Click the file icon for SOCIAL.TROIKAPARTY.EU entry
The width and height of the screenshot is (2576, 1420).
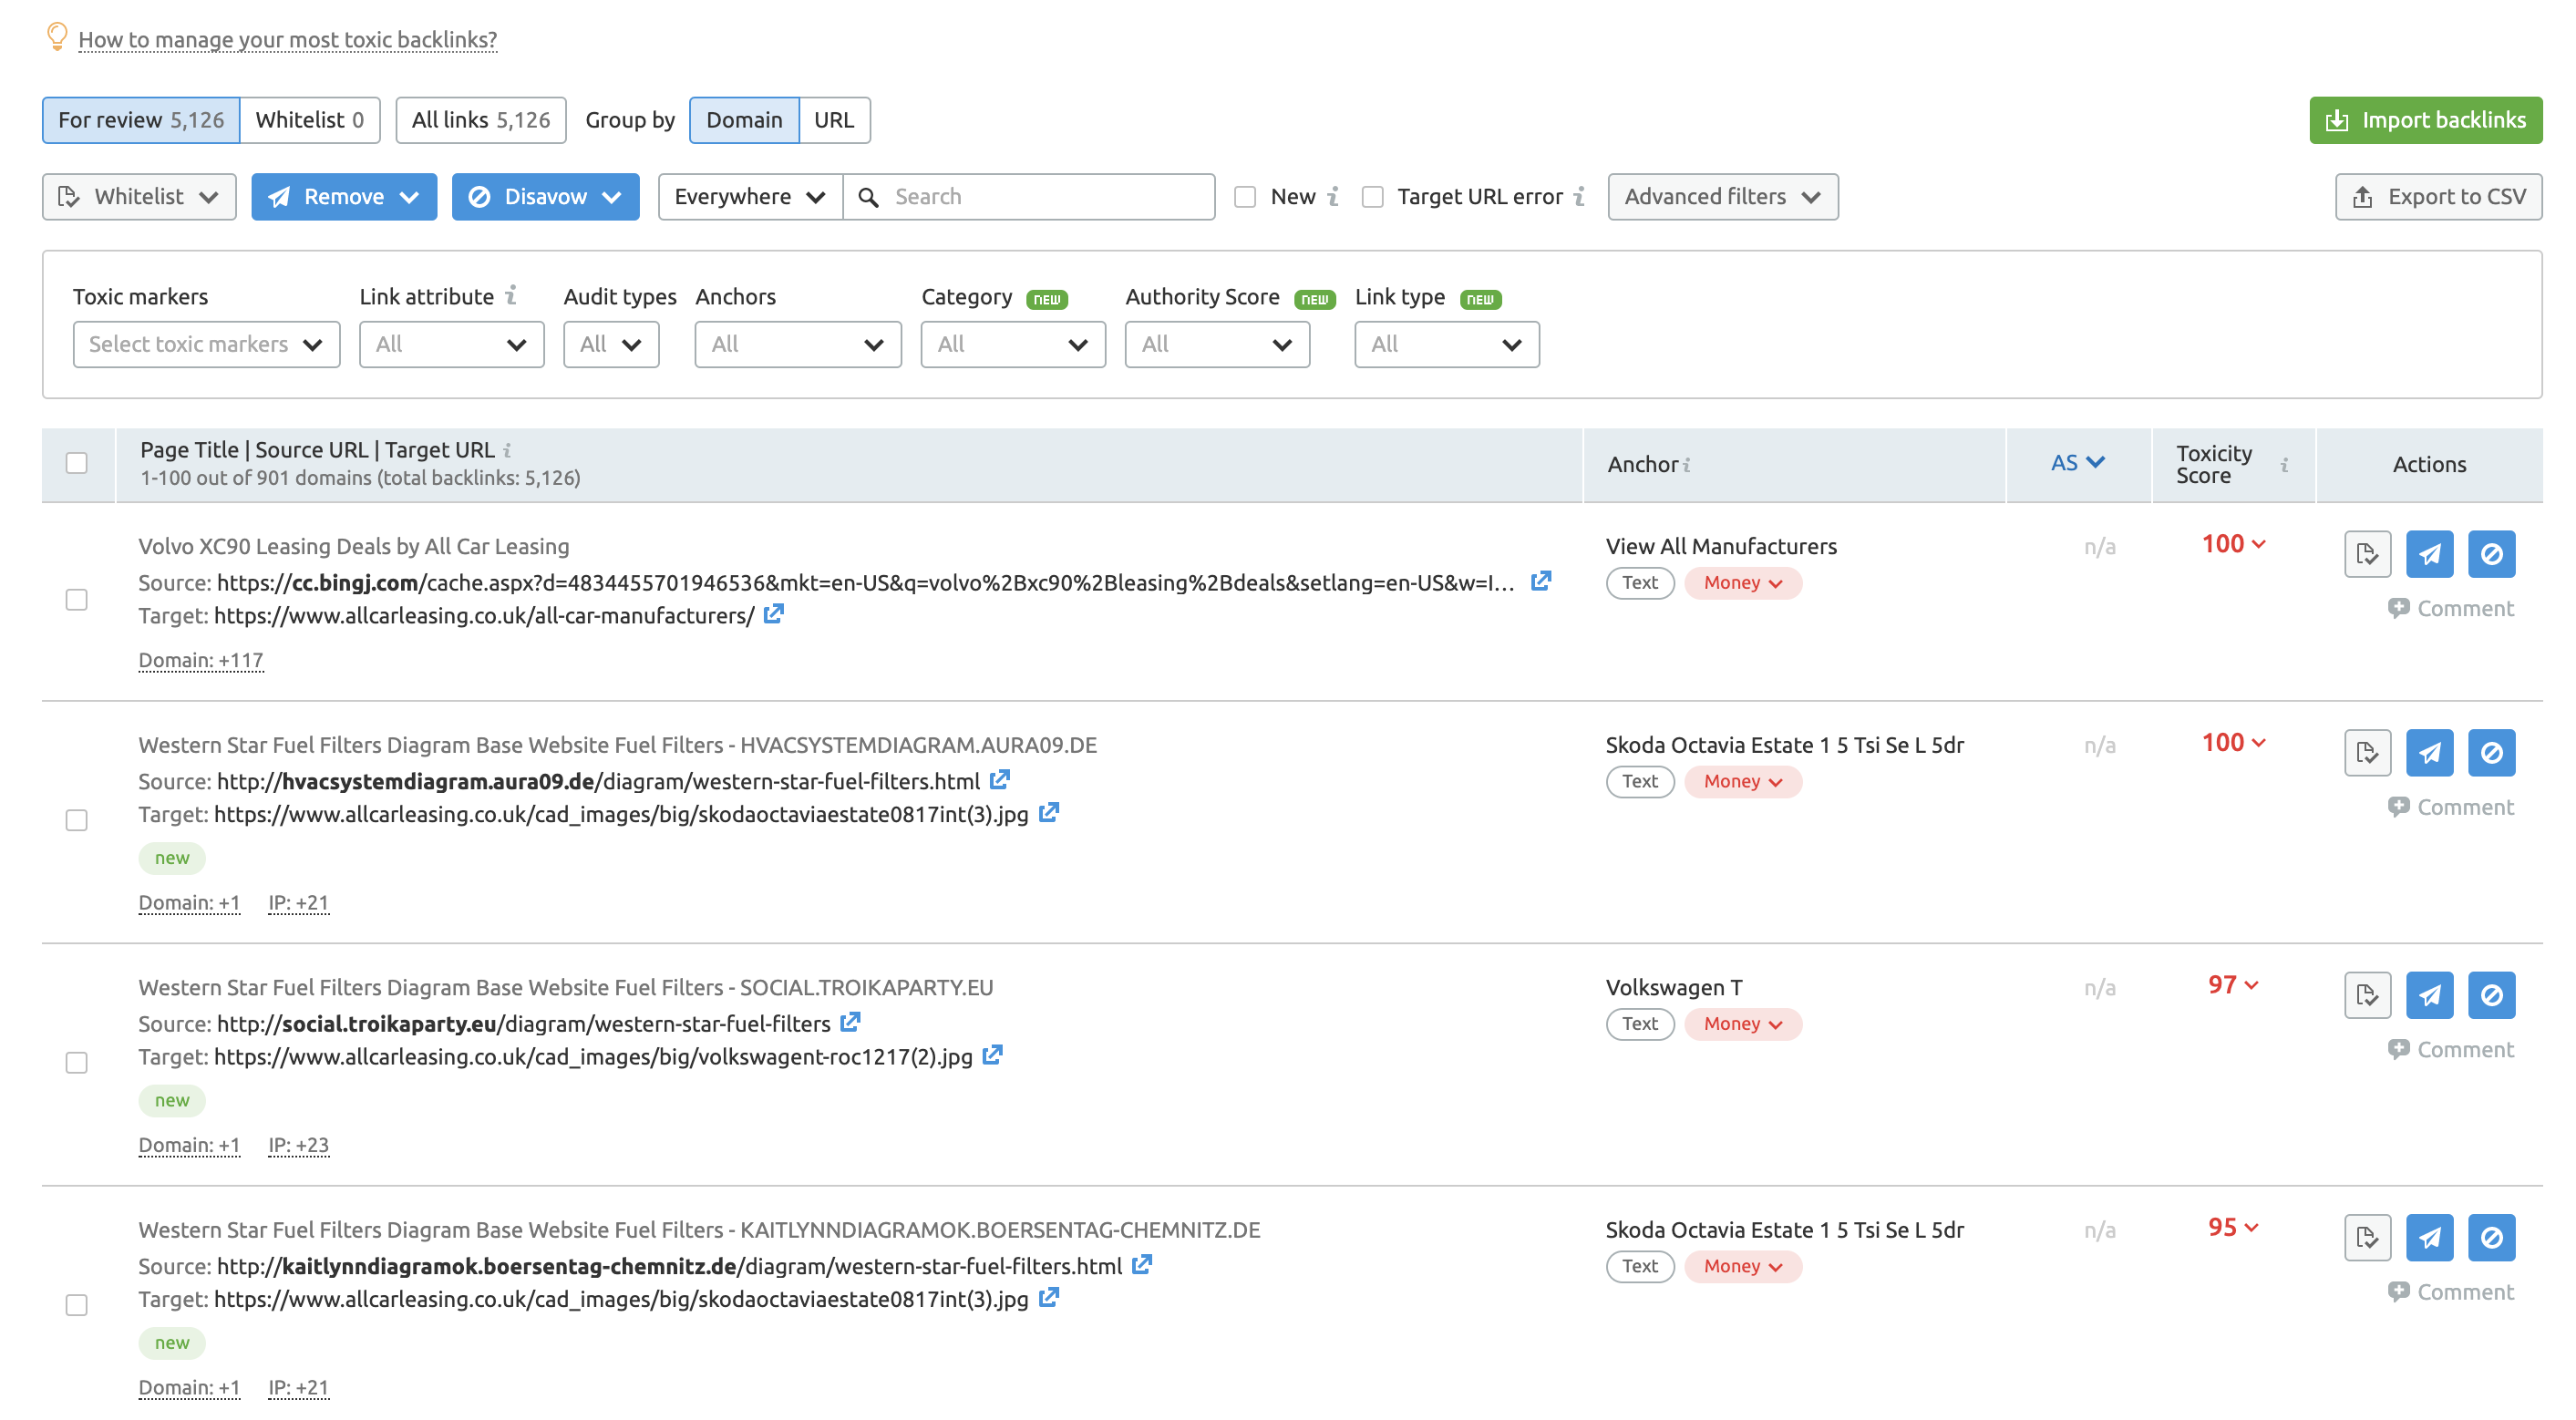point(2366,995)
